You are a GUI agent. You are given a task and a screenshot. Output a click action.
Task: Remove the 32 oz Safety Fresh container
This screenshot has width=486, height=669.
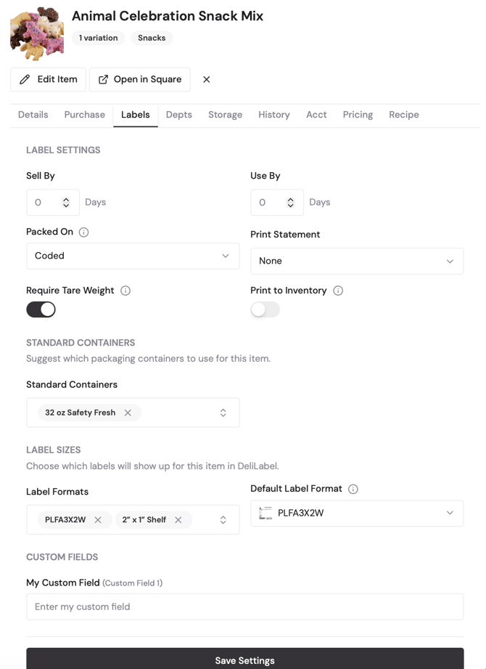(x=128, y=413)
